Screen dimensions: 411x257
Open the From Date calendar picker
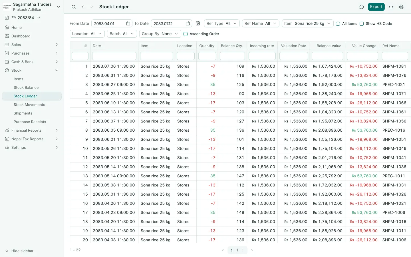tap(128, 23)
